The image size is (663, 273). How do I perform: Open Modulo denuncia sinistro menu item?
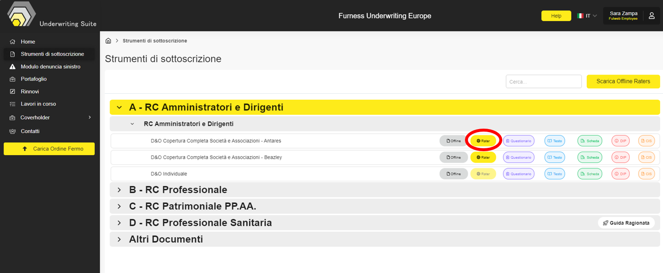pos(50,67)
